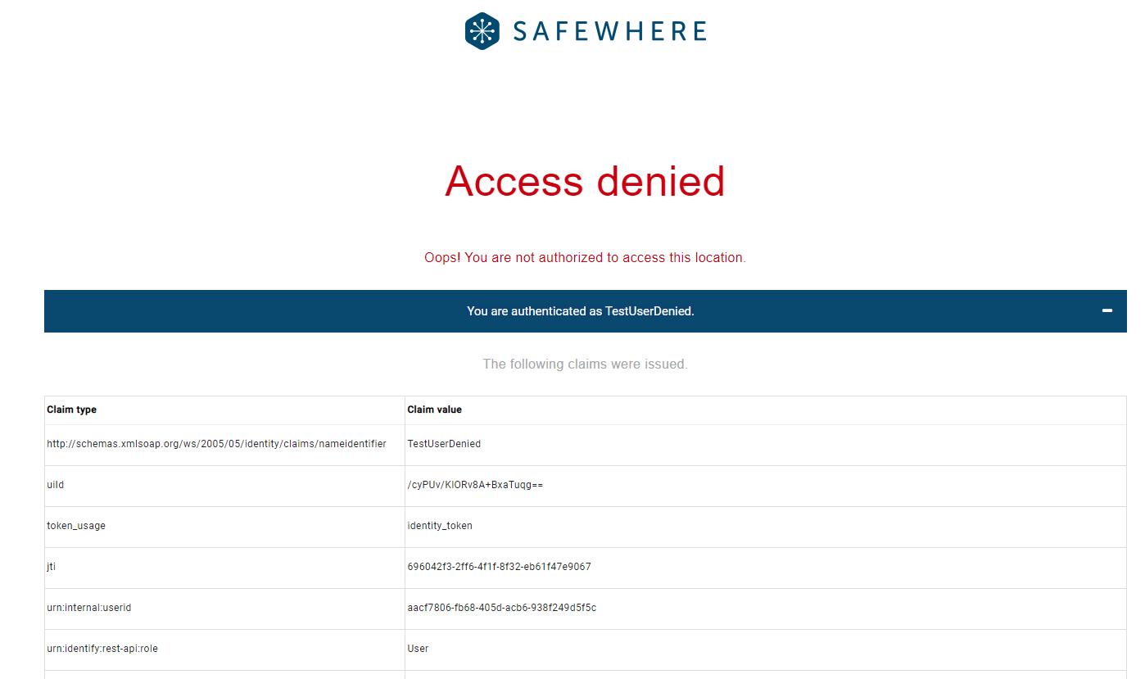
Task: Select the urn:internal:userid claim cell
Action: tap(89, 608)
